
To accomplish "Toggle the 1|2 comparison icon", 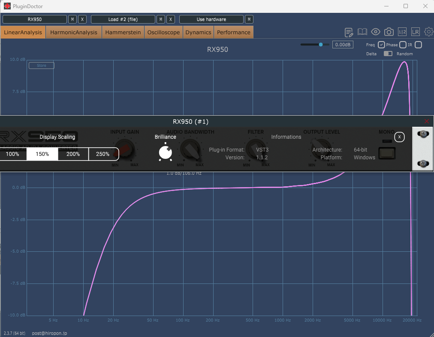I will coord(402,32).
